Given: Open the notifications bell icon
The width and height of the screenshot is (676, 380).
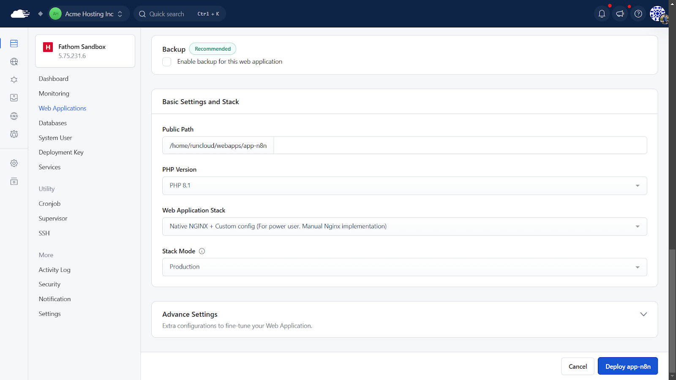Looking at the screenshot, I should click(602, 14).
